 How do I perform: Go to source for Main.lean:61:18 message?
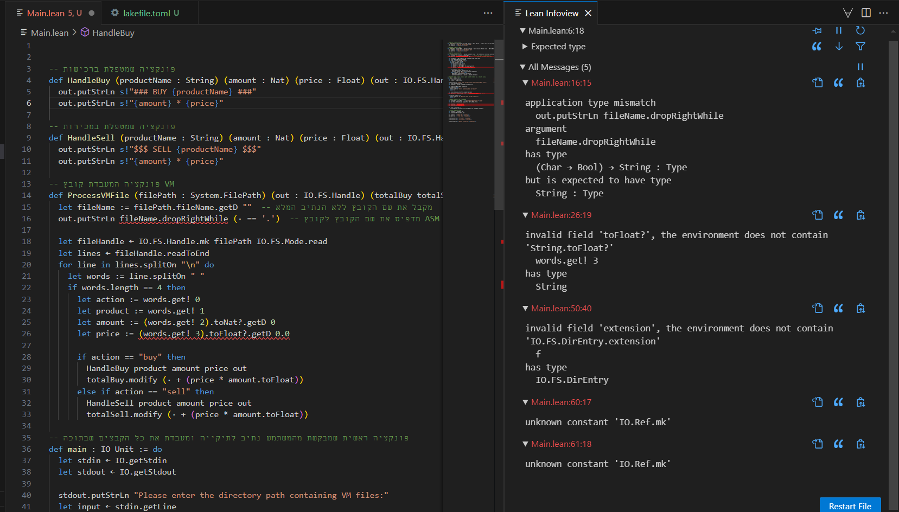818,444
